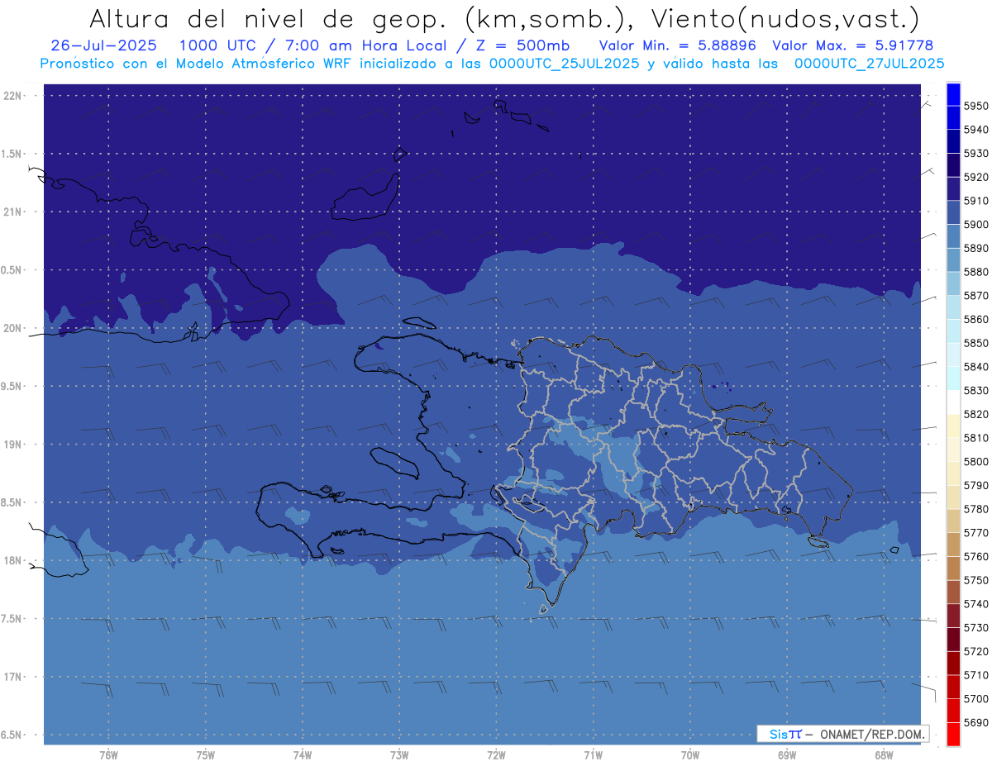Select the 5950 label on the color bar
Viewport: 992px width, 766px height.
[x=975, y=106]
